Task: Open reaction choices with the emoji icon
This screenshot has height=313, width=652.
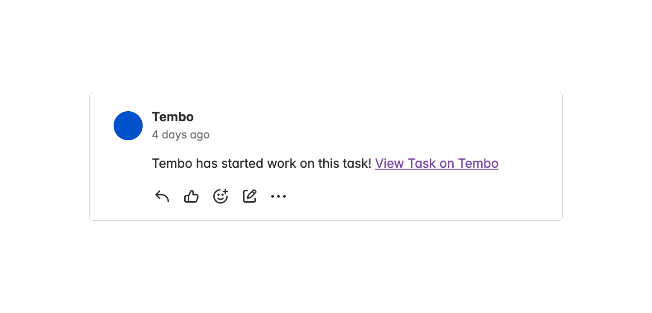Action: [x=221, y=196]
